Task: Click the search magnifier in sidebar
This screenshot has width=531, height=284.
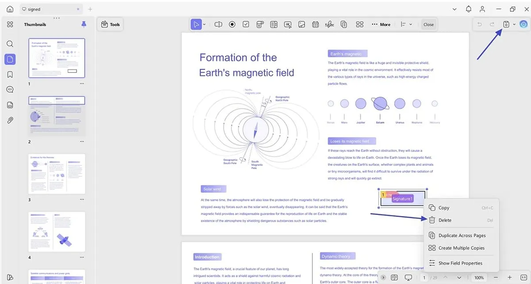Action: point(10,44)
